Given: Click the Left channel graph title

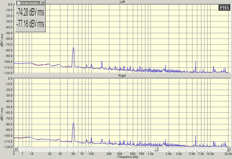Looking at the screenshot, I should pos(122,2).
